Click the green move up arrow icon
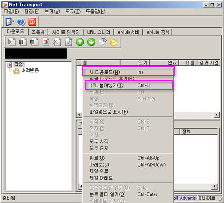Image resolution: width=224 pixels, height=203 pixels. (80, 42)
